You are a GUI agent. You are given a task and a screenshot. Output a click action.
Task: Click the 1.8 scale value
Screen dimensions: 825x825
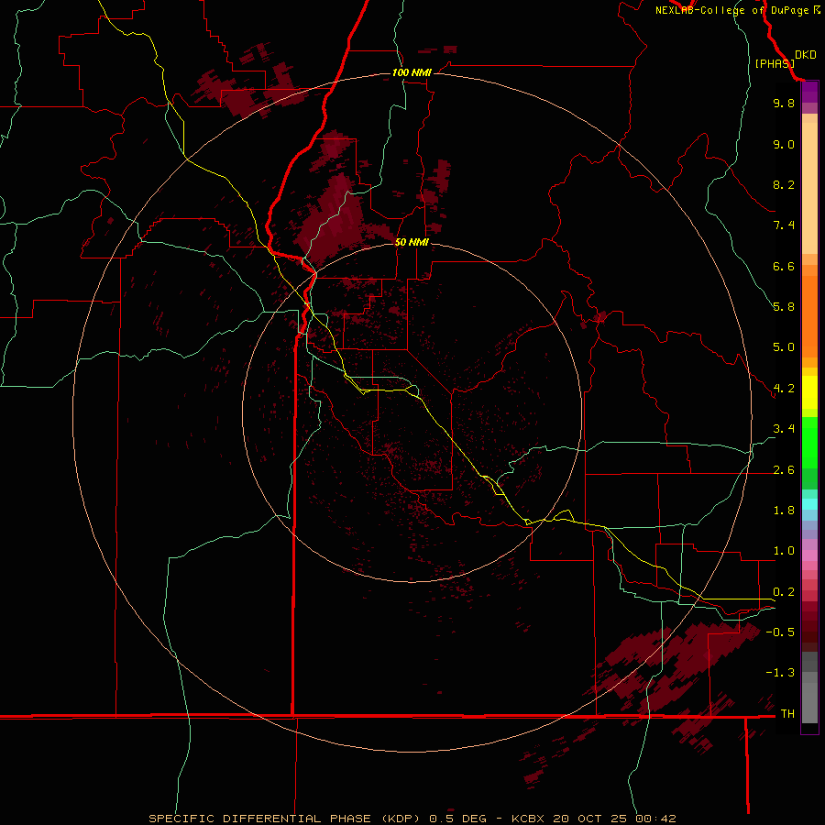click(784, 511)
